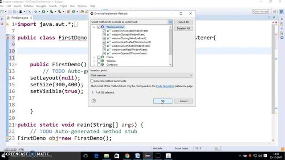Click the New Java Package toolbar icon
The width and height of the screenshot is (285, 160).
click(x=68, y=12)
